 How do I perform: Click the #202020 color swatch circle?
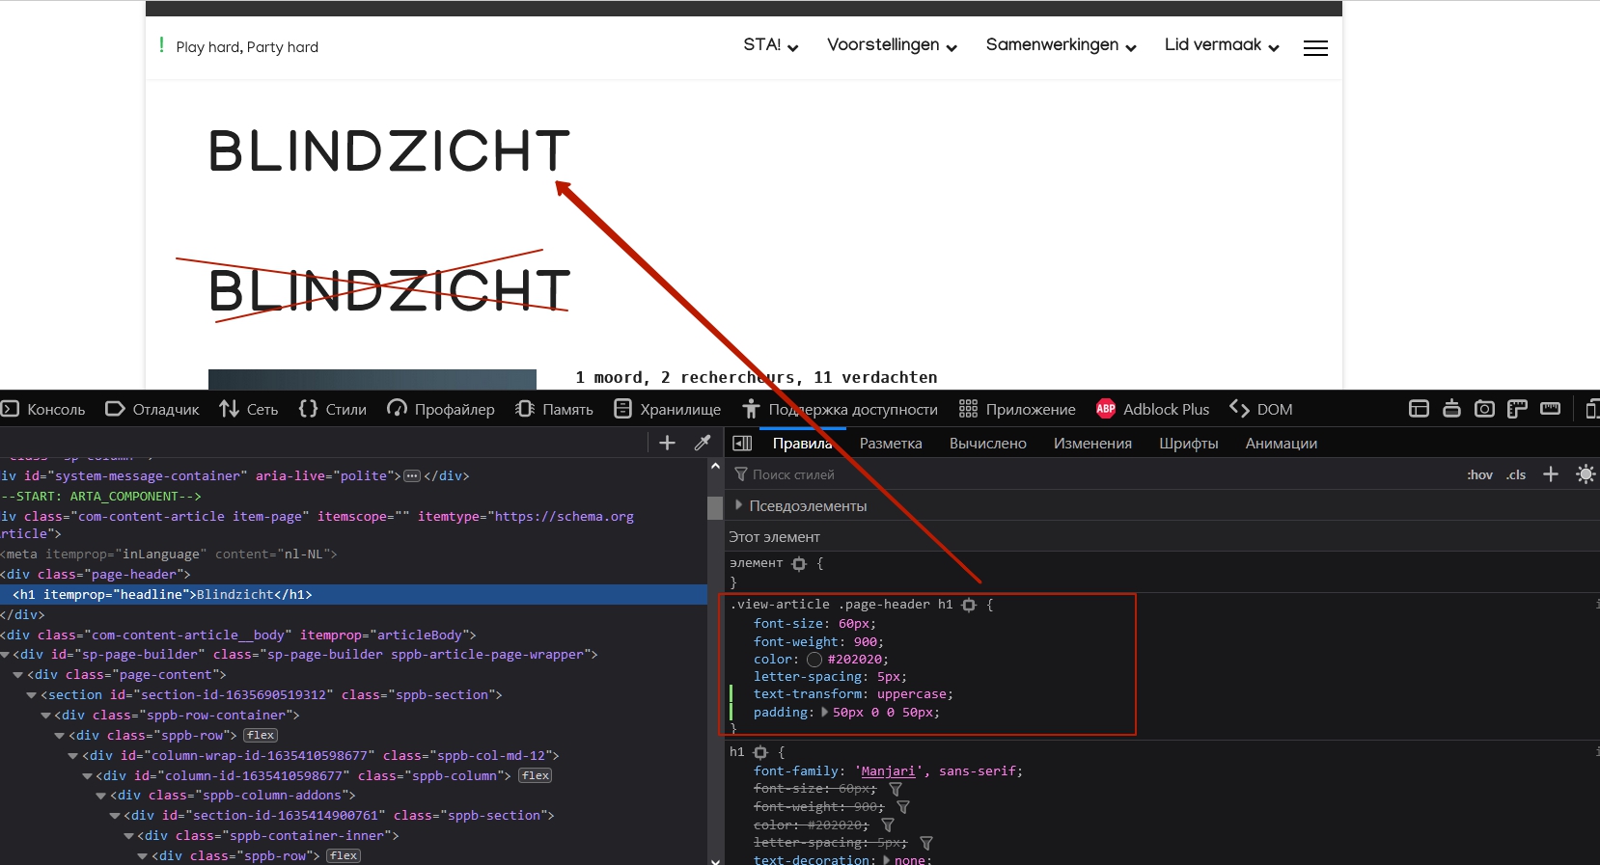[814, 660]
